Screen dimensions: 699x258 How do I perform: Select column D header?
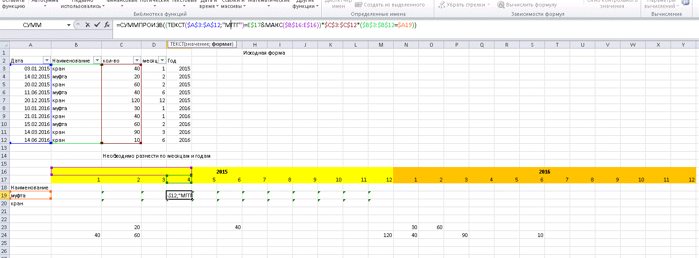tap(154, 44)
